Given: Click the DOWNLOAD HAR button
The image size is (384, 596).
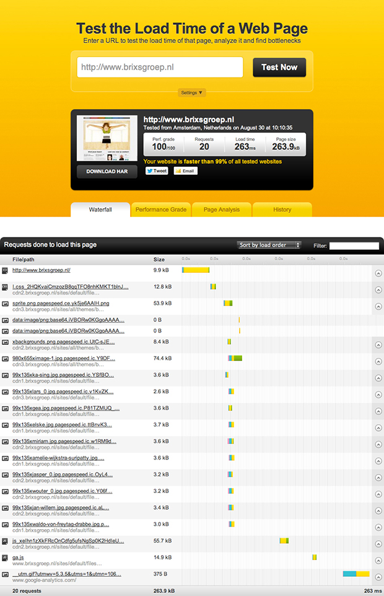Looking at the screenshot, I should (107, 171).
